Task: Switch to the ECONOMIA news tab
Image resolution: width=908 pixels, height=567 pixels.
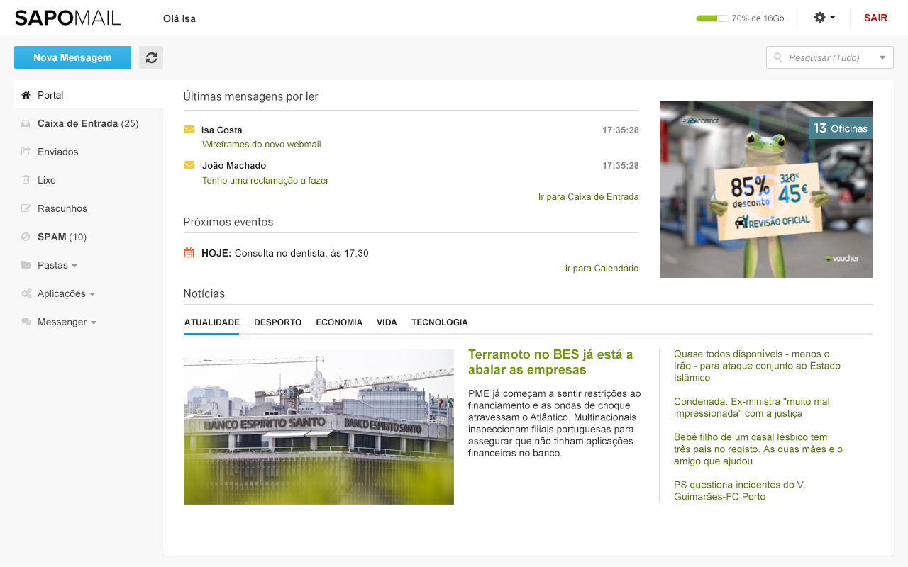Action: [x=339, y=322]
